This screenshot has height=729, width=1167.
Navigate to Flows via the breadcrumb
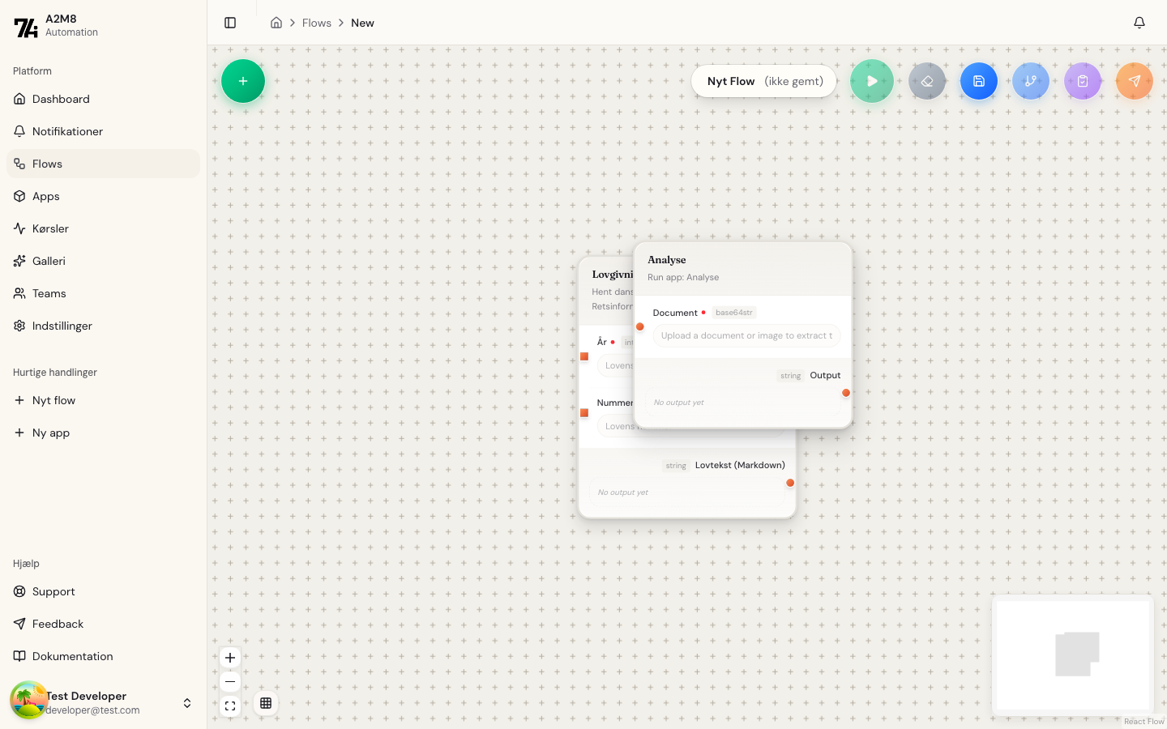[316, 23]
